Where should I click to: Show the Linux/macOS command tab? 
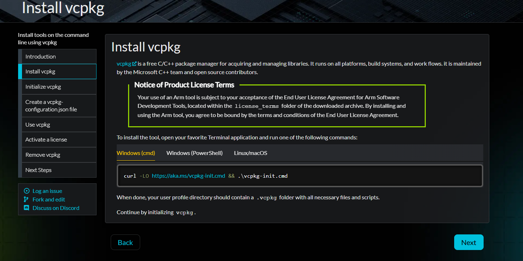click(x=251, y=153)
